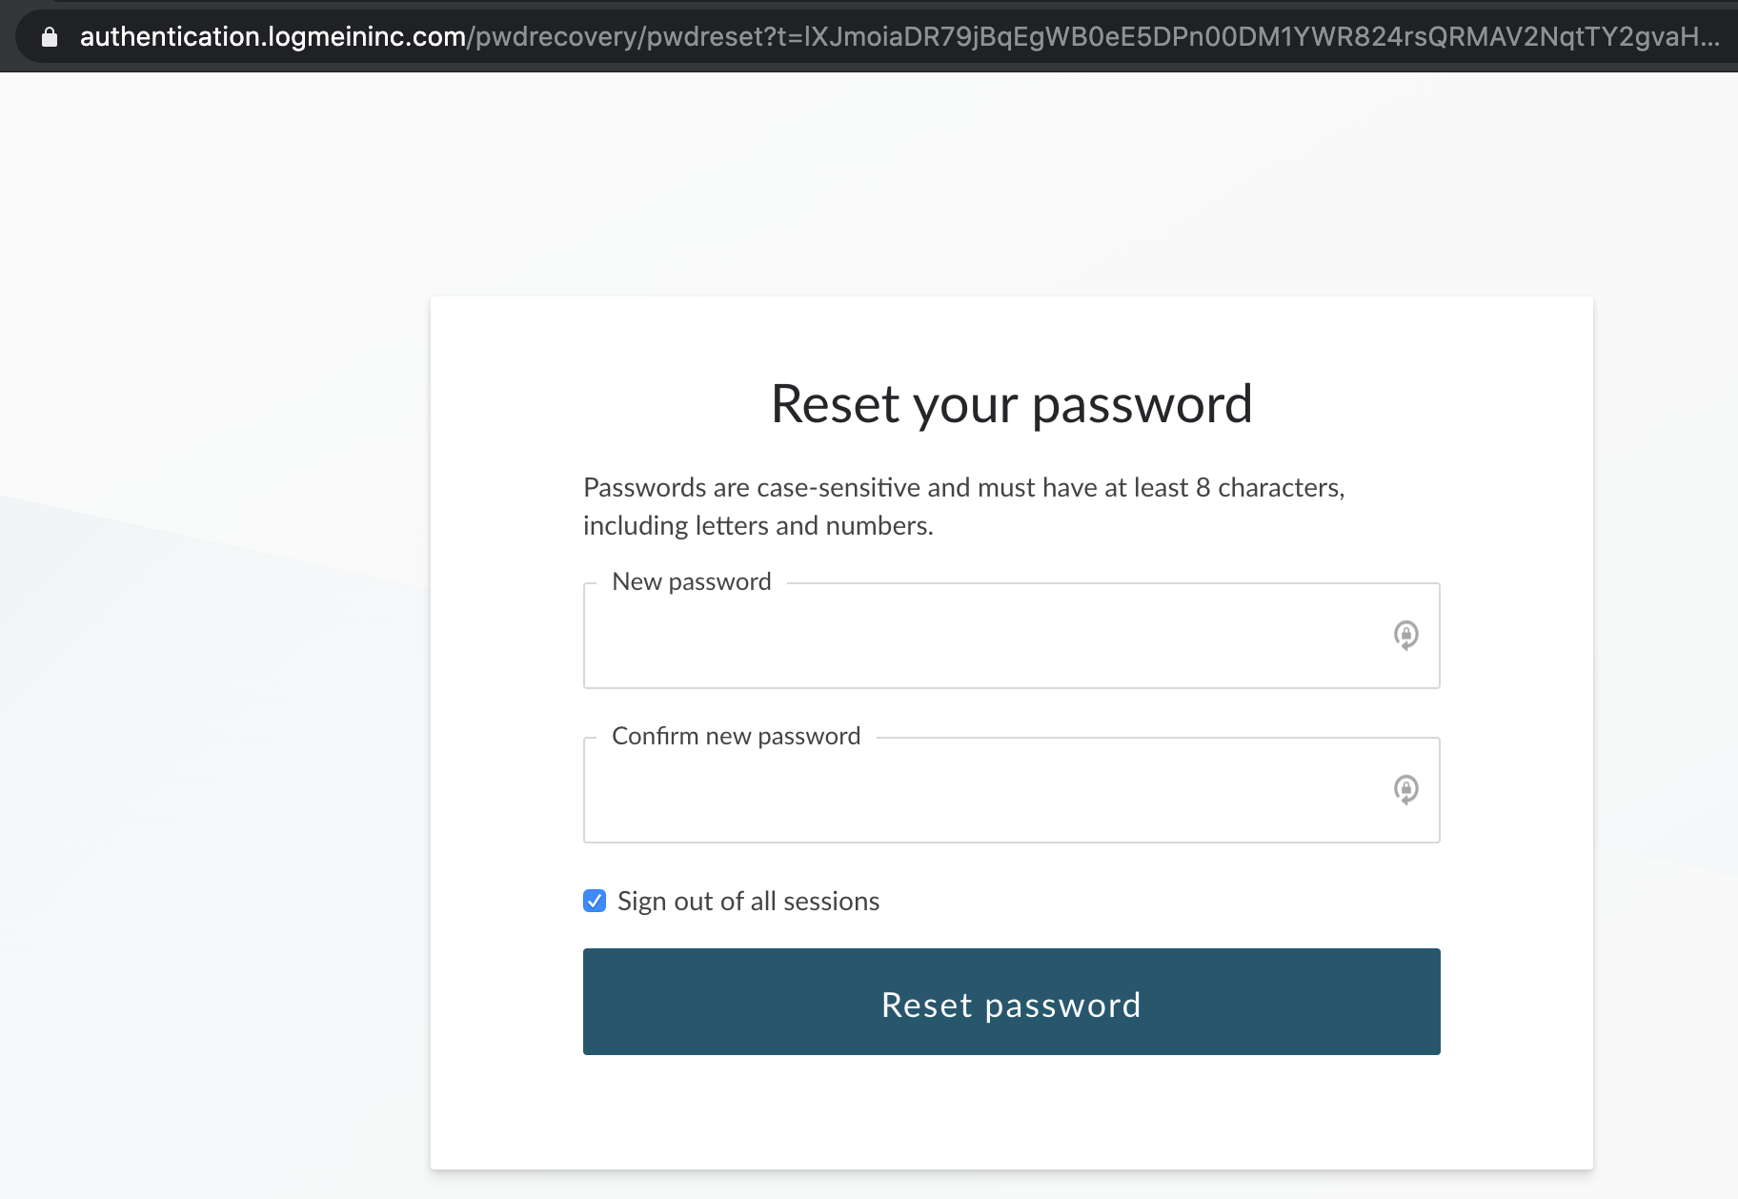Click the truncated ellipsis at the URL's end

point(1709,36)
